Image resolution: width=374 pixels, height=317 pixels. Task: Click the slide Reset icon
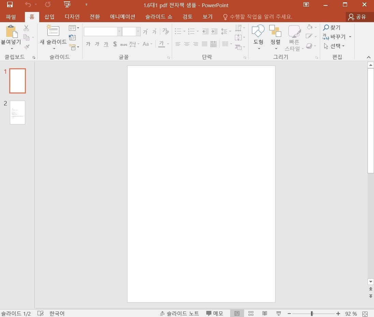pos(72,37)
